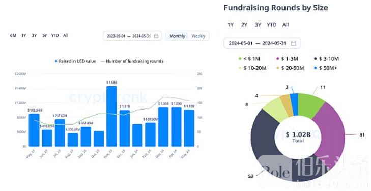Open the 2023-05-01 — 2024-05-31 date picker
The image size is (371, 191).
(x=132, y=36)
